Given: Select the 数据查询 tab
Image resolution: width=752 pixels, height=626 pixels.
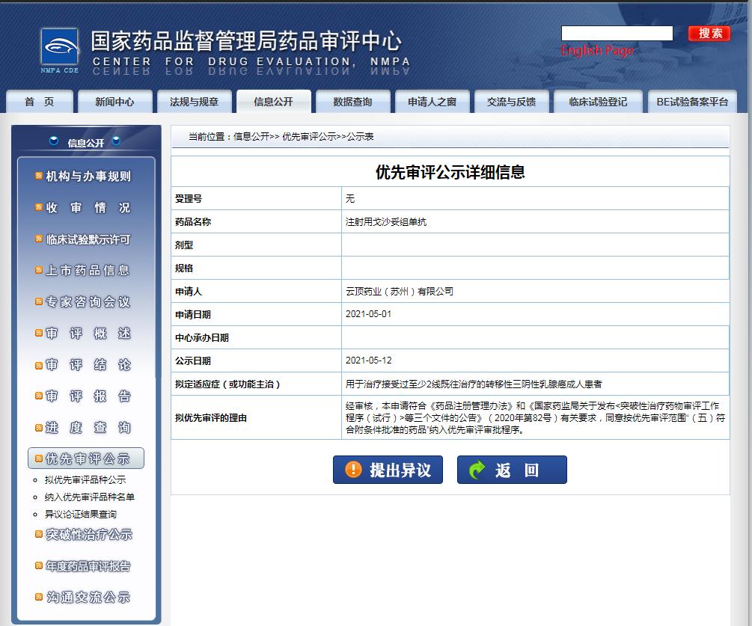Looking at the screenshot, I should point(352,102).
